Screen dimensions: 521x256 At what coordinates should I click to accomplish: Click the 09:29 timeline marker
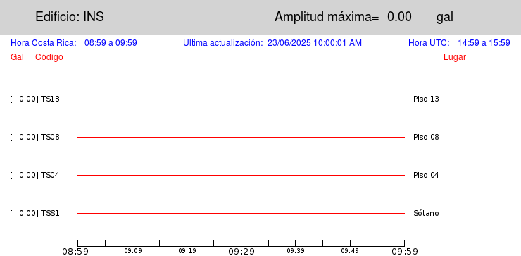(x=241, y=251)
